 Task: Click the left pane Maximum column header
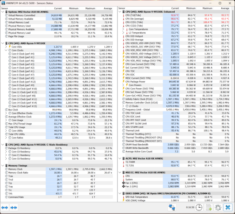(x=88, y=8)
